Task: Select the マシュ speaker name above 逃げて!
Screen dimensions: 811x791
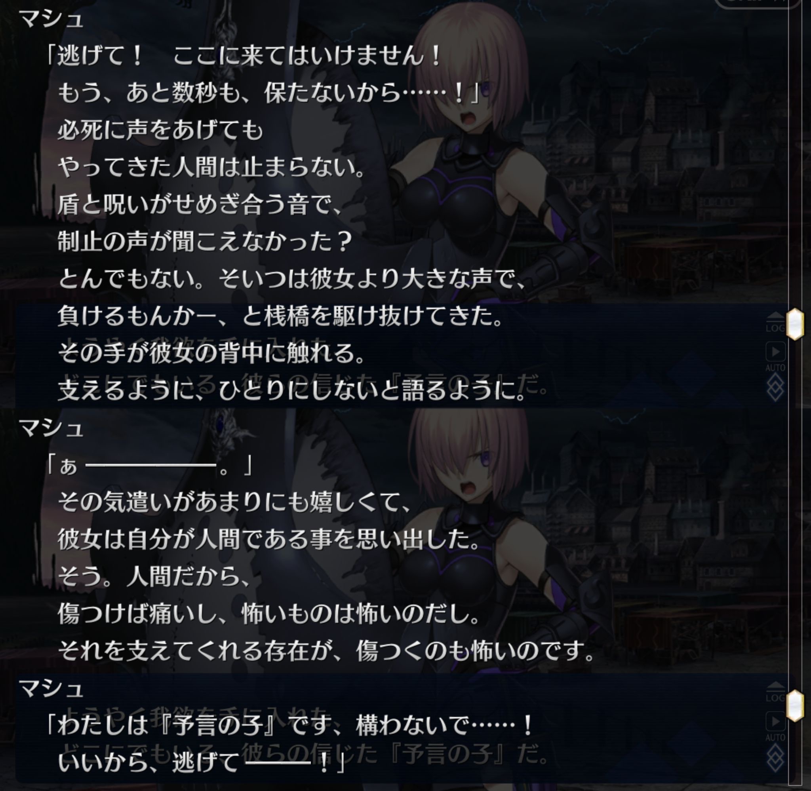Action: coord(51,19)
